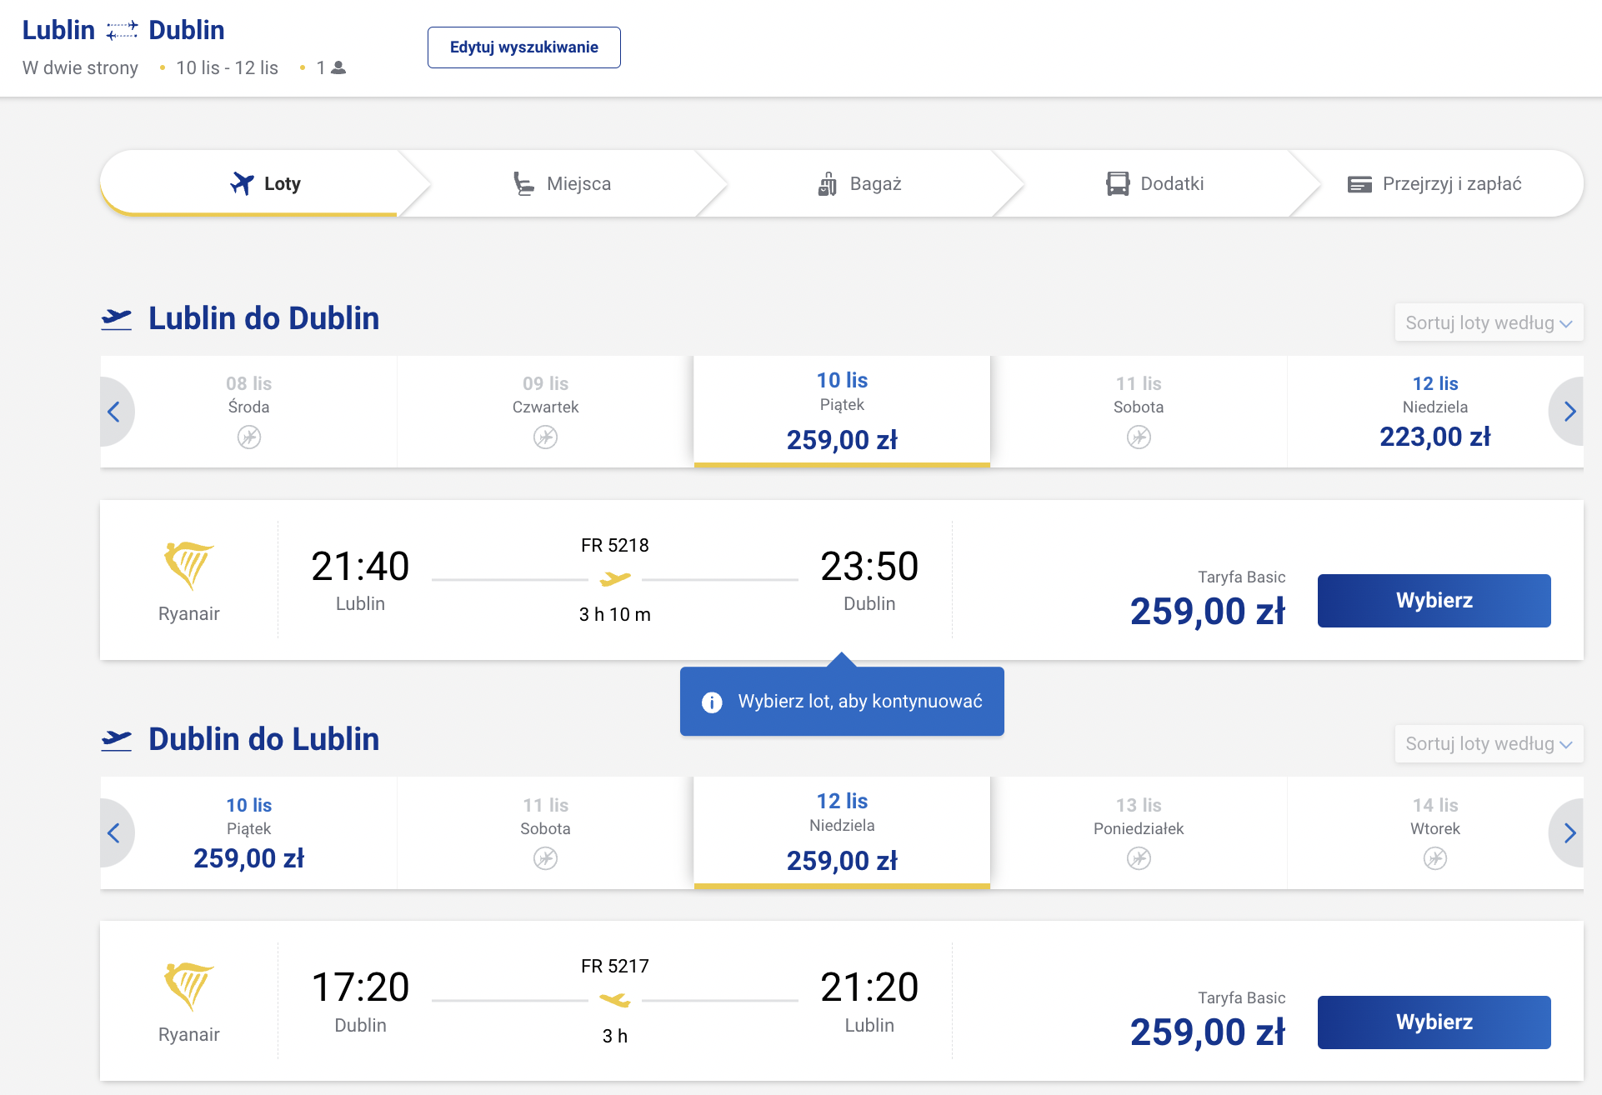
Task: Expand return 'Sortuj loty według' dropdown
Action: [x=1489, y=744]
